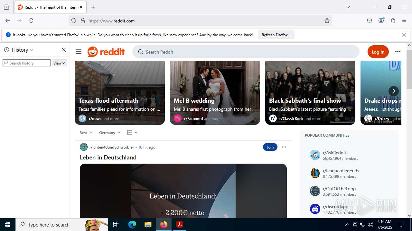Screen dimensions: 412x231
Task: Open the r/Fauxmoi community link
Action: click(193, 118)
